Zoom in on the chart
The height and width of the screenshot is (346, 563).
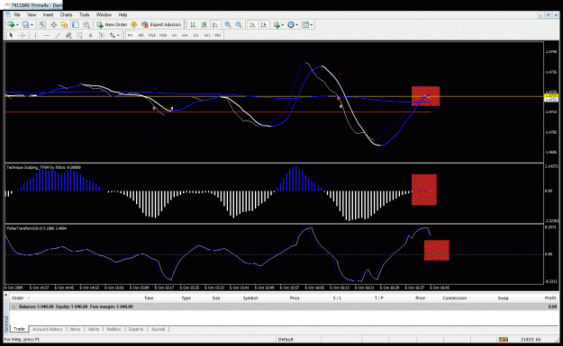(228, 25)
